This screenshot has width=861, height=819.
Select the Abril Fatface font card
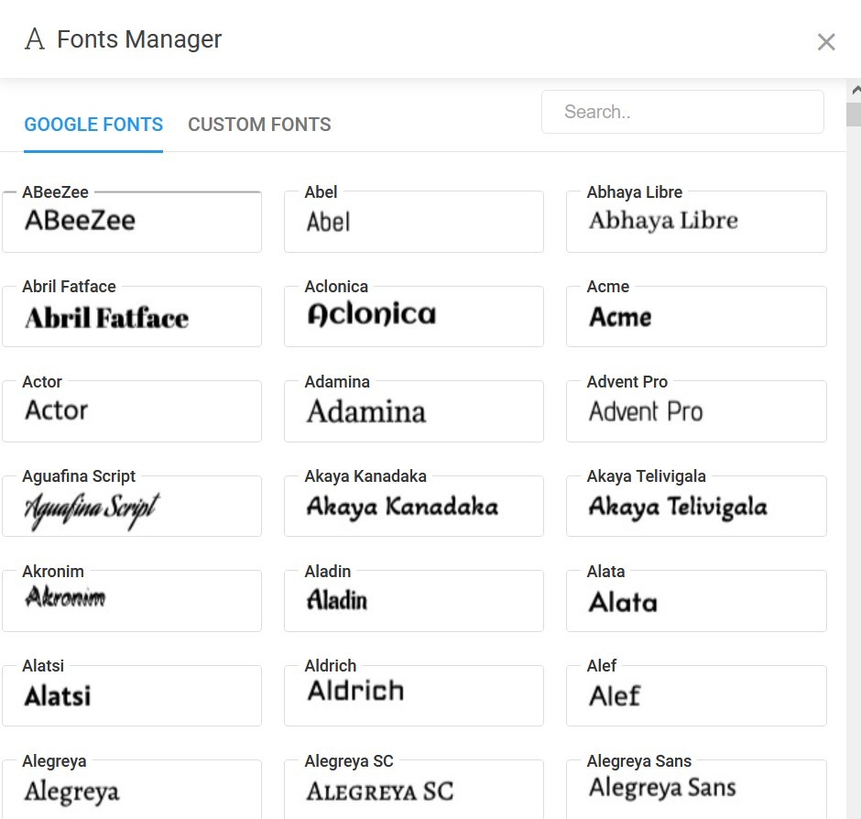pos(132,317)
